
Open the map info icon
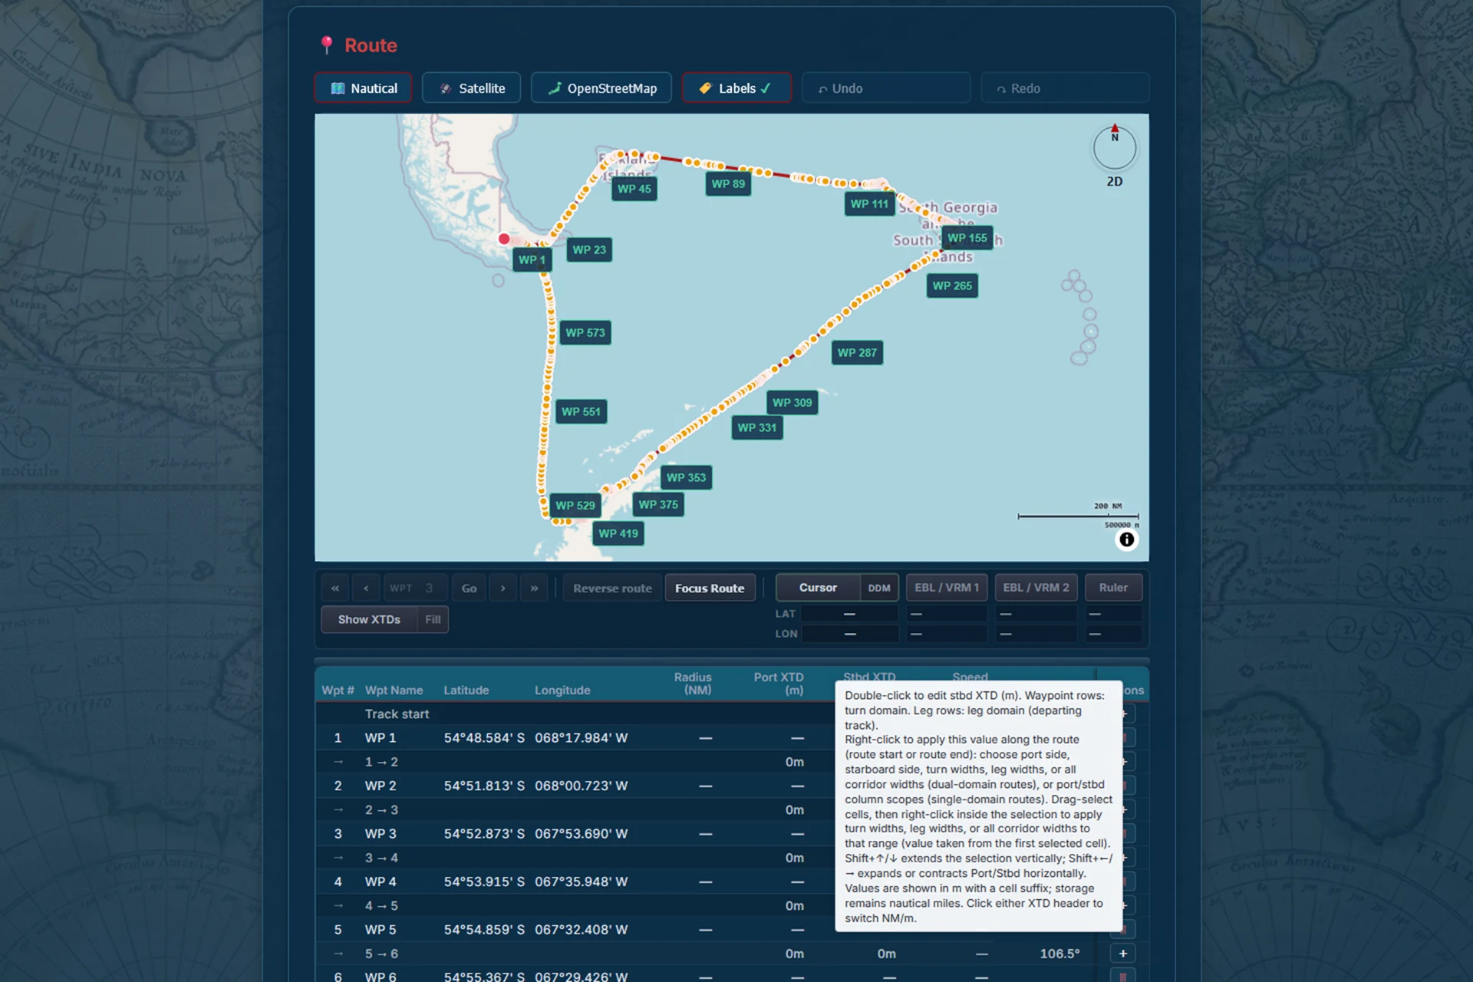point(1126,539)
